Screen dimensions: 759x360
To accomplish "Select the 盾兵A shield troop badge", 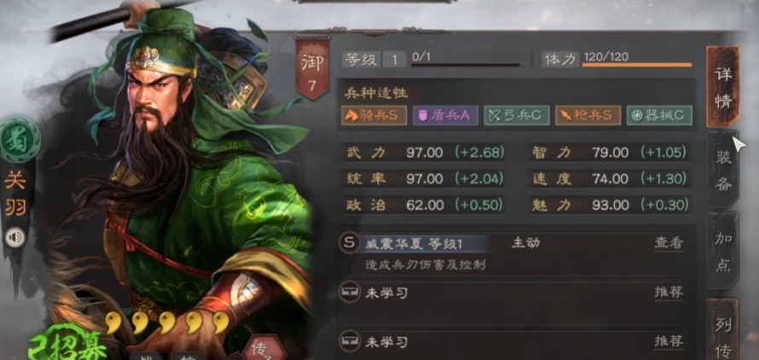I will point(445,115).
